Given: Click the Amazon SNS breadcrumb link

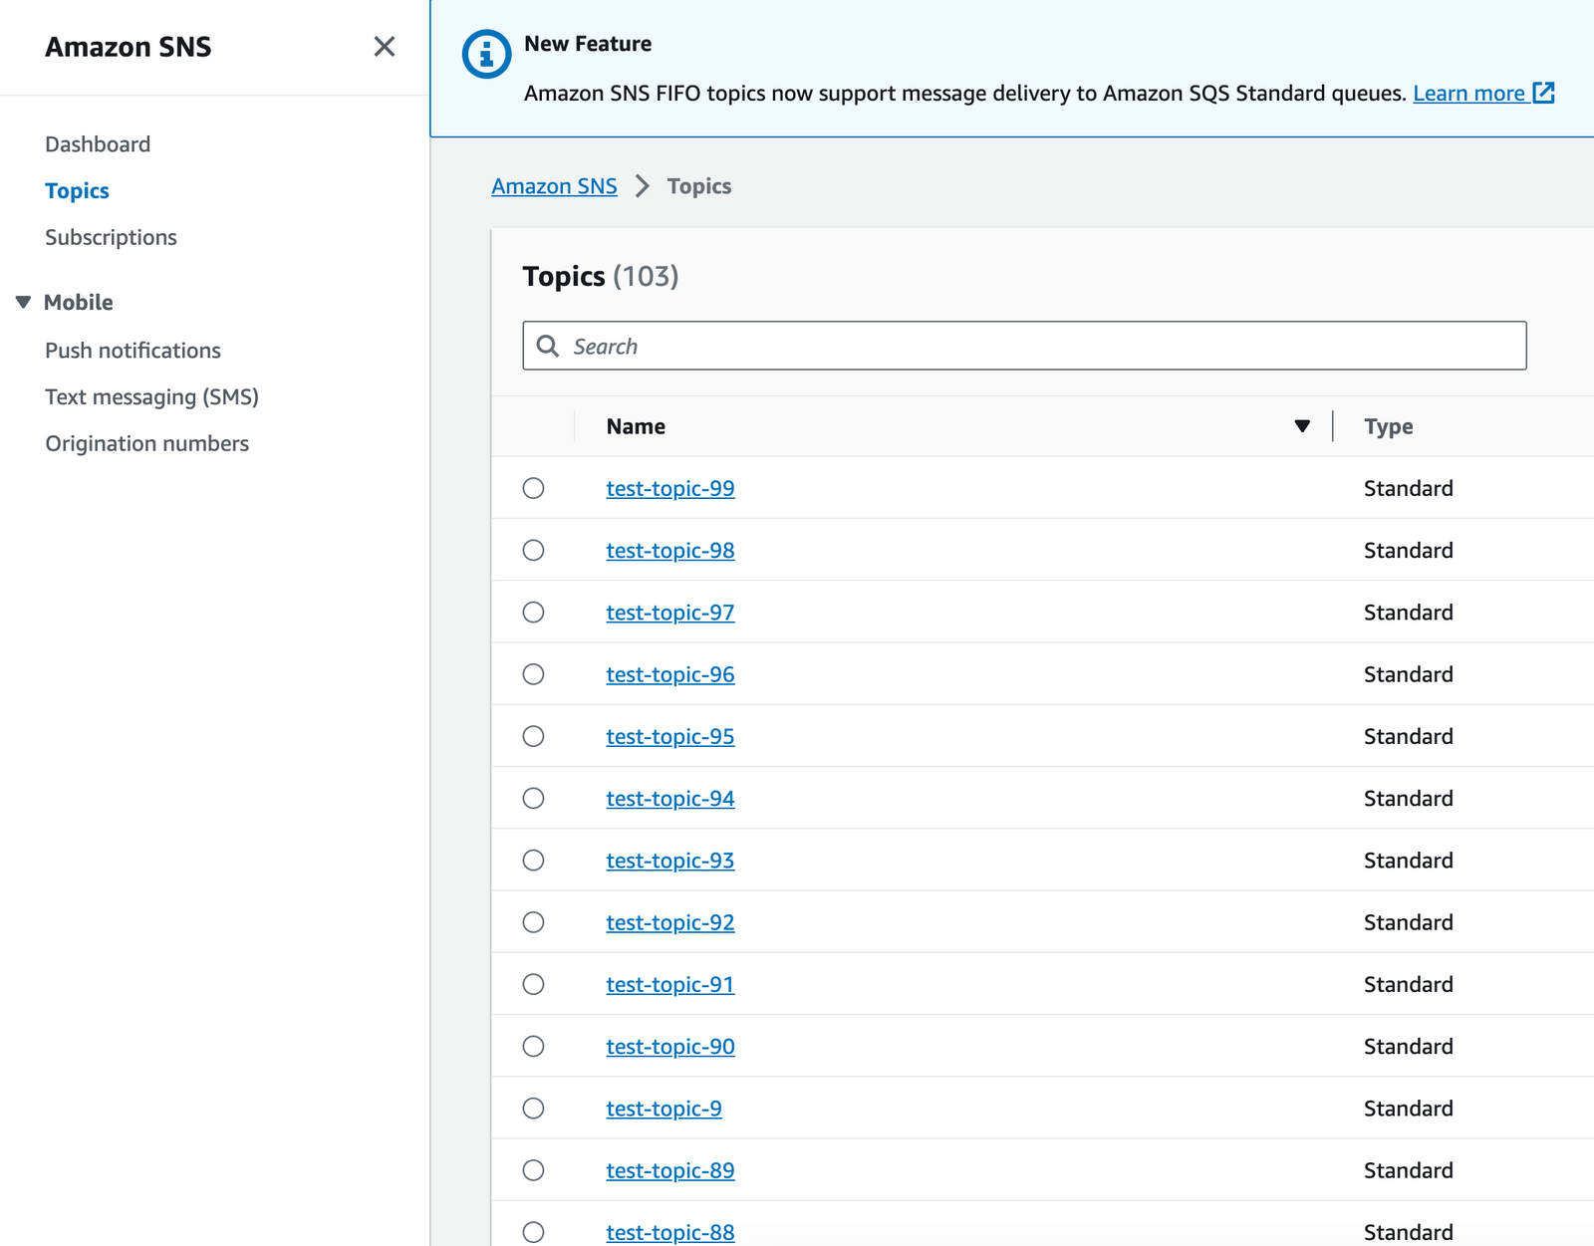Looking at the screenshot, I should tap(554, 186).
